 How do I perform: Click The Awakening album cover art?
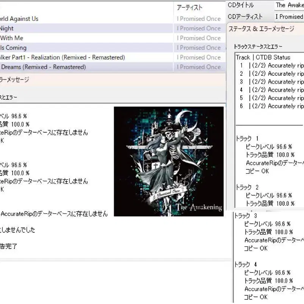point(169,161)
